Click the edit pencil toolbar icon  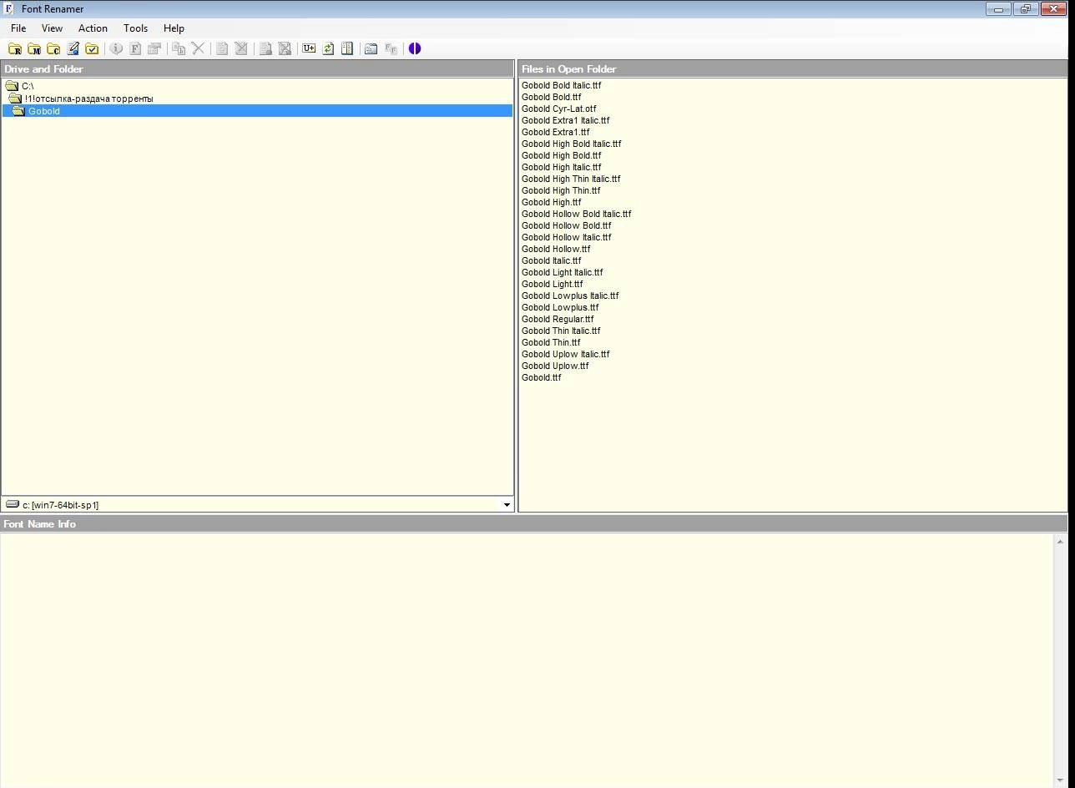(73, 48)
